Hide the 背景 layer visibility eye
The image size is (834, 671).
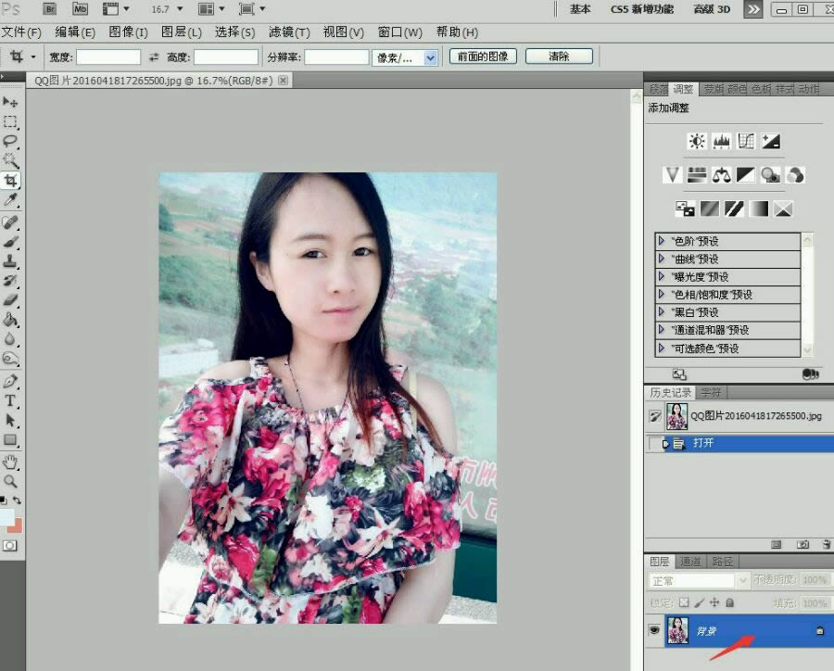655,629
